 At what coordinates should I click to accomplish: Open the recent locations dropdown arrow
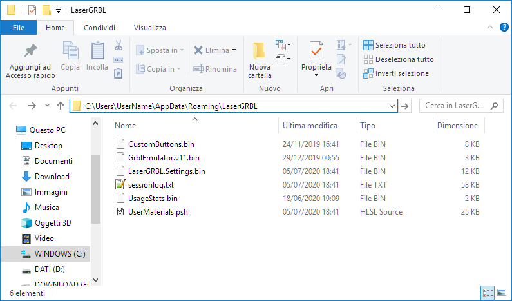pyautogui.click(x=47, y=106)
